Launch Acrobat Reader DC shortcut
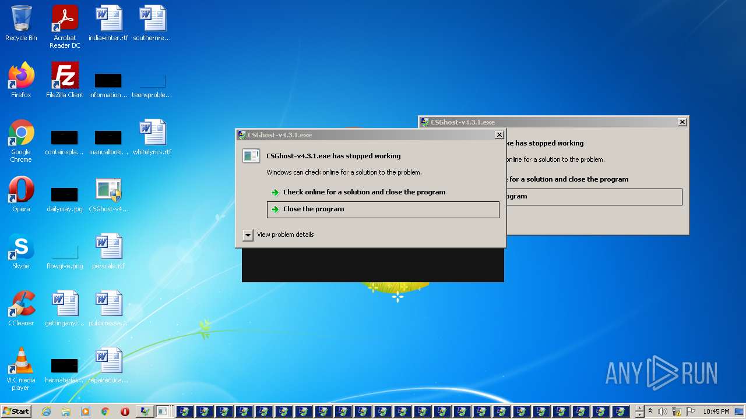 click(x=65, y=27)
